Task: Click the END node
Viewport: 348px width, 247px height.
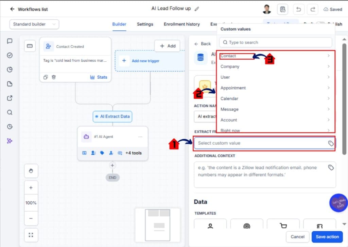Action: (x=112, y=177)
